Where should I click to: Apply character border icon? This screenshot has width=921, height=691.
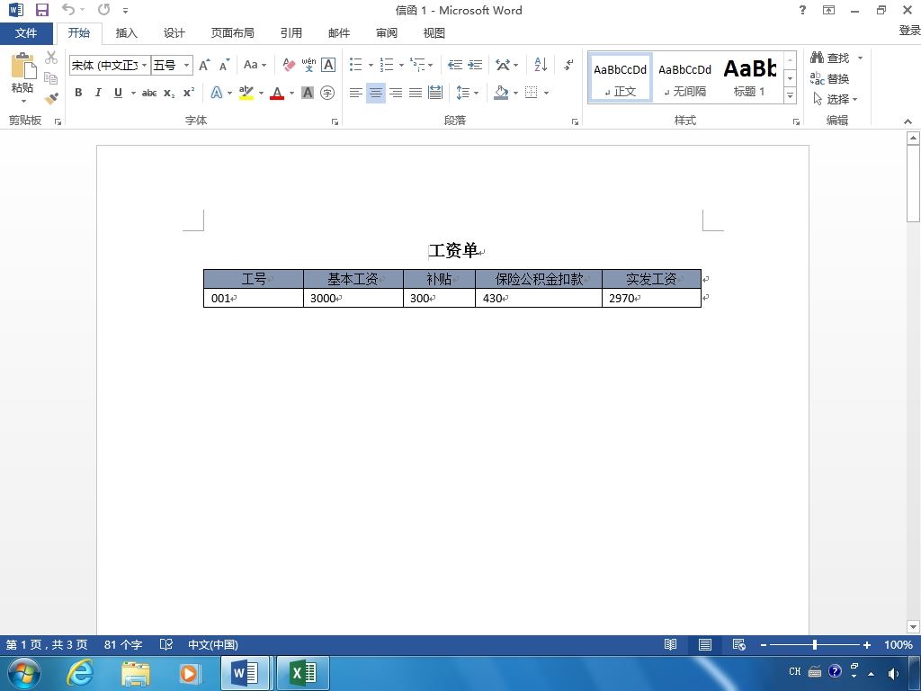pyautogui.click(x=328, y=65)
